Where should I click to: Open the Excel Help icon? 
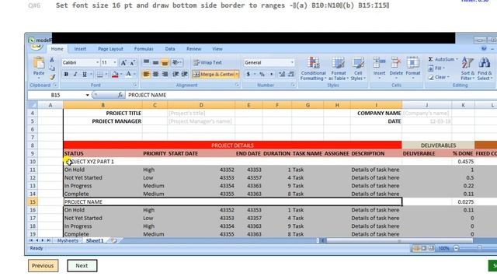(x=484, y=48)
